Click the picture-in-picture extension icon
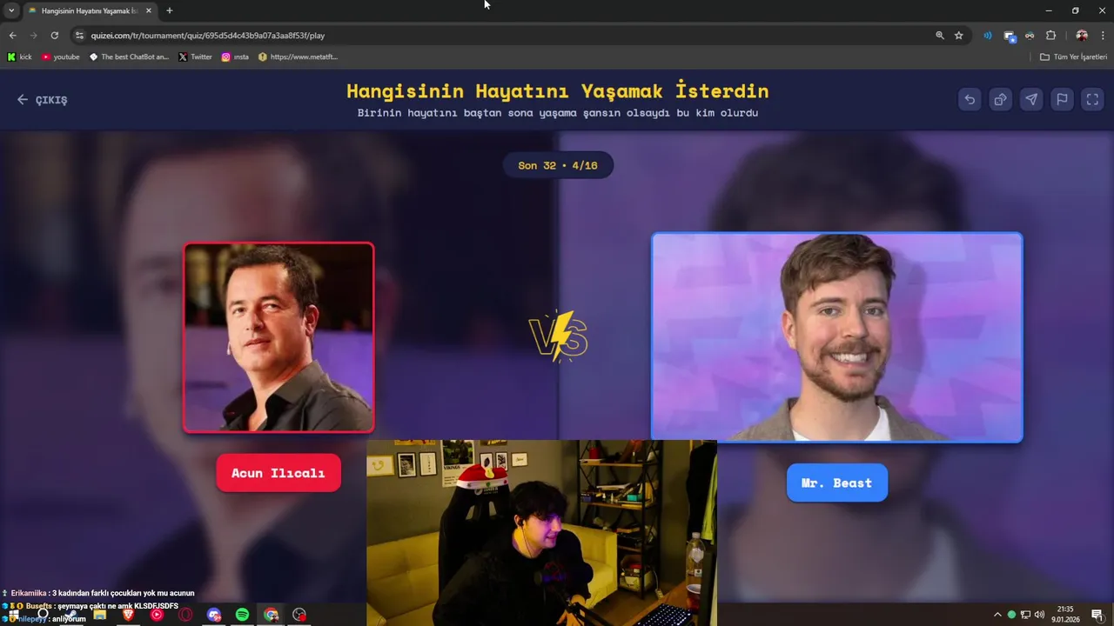The image size is (1114, 626). [1010, 36]
